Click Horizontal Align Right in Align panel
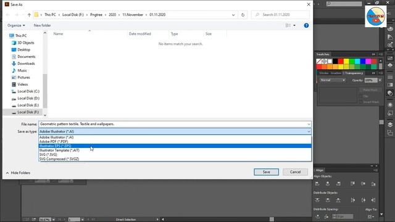Screen dimensions: 395x222 [338, 184]
